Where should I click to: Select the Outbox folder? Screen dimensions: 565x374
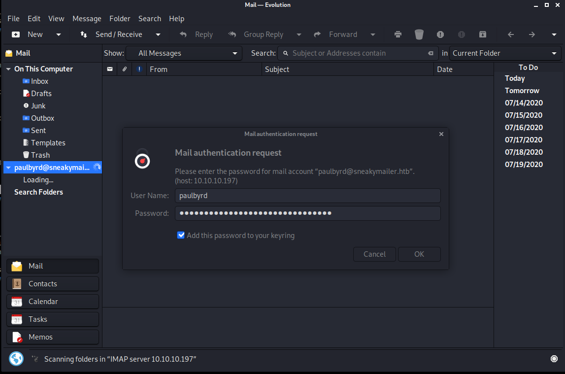[42, 118]
